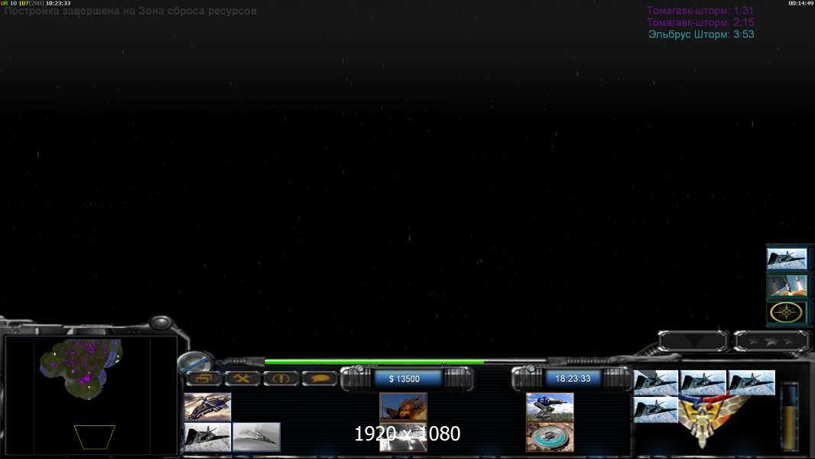
Task: Collapse the control bar with down-arrow button
Action: 693,340
